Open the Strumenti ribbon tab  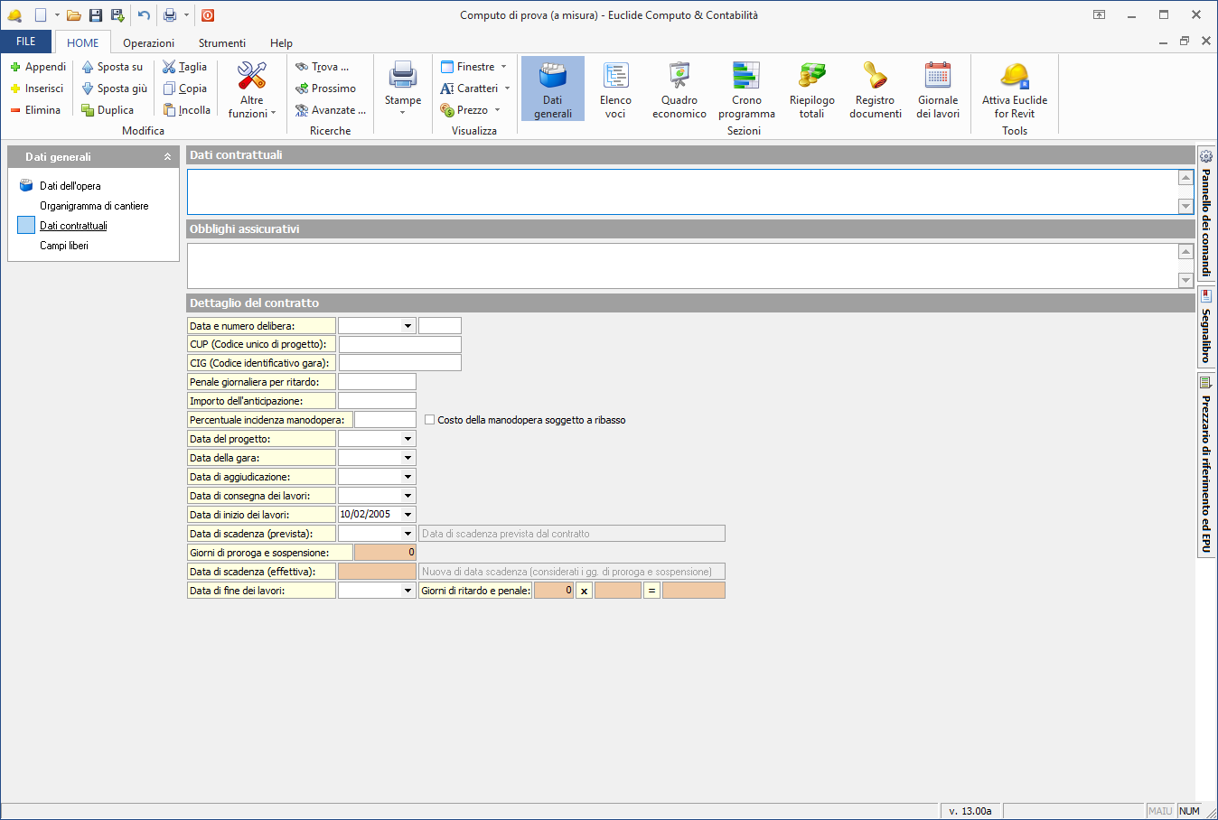(x=221, y=43)
